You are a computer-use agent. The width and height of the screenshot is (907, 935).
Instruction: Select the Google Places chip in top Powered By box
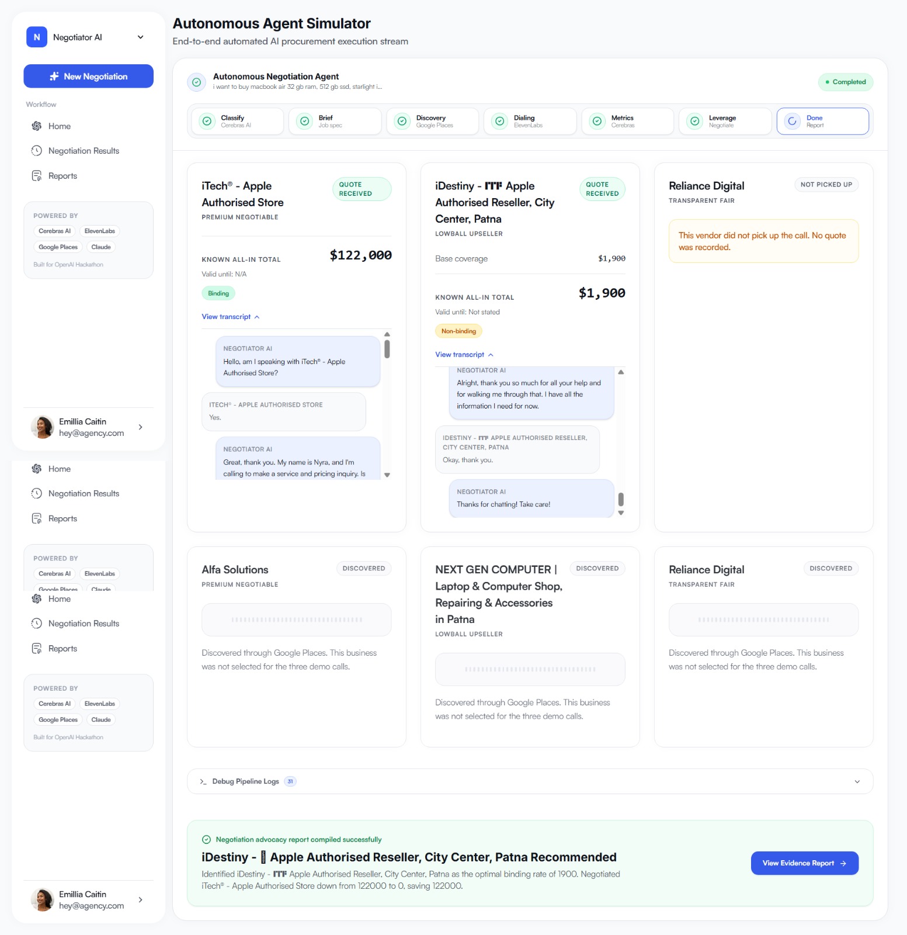58,247
